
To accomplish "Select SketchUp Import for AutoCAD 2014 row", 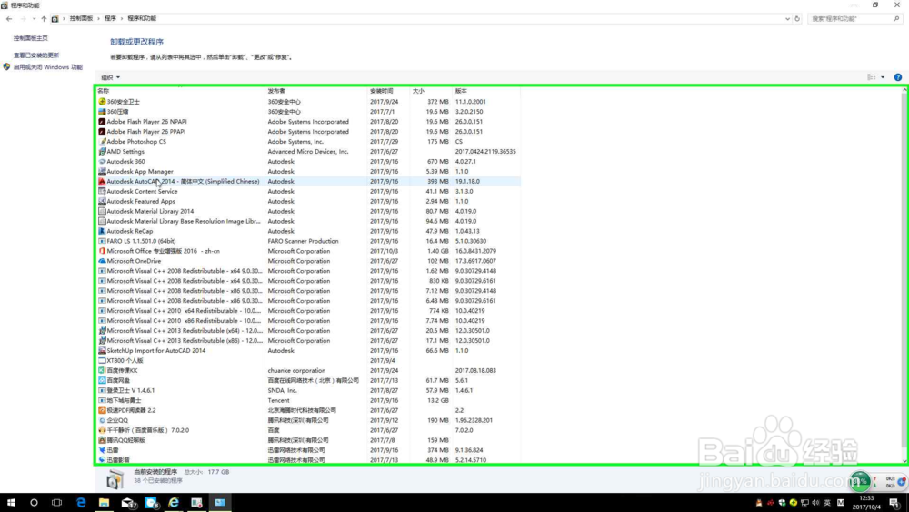I will [308, 351].
